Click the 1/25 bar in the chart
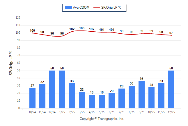 [62, 89]
